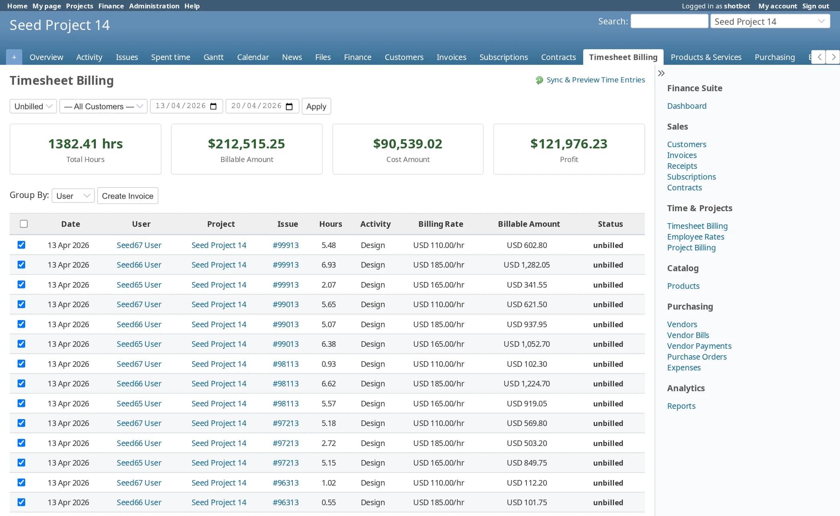
Task: Open the Administration top menu
Action: click(154, 6)
